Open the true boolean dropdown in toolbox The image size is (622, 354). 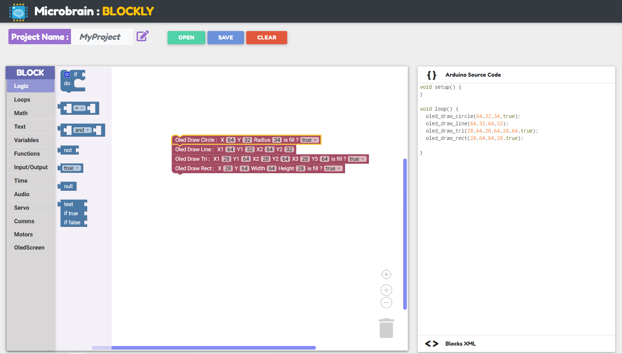click(71, 168)
